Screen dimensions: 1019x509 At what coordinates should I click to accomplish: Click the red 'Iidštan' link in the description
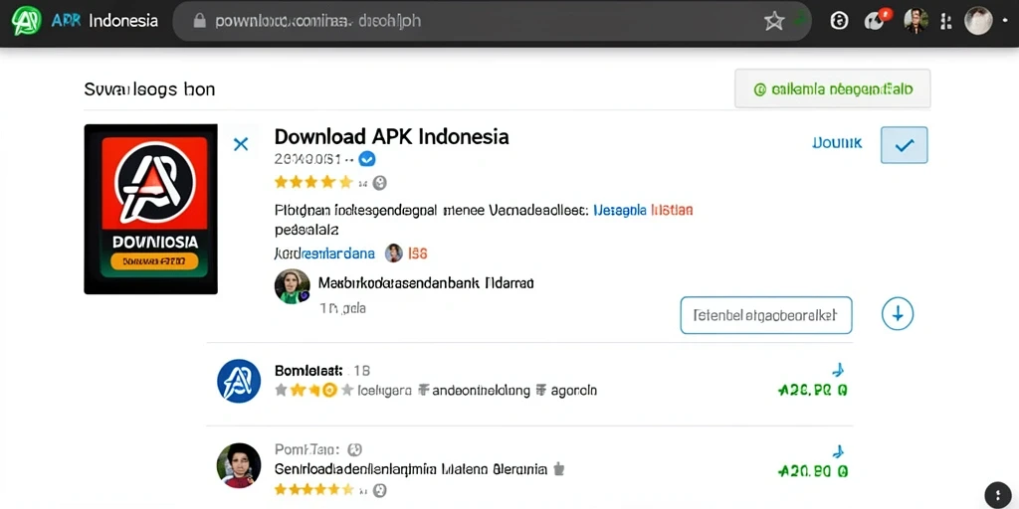(x=672, y=210)
